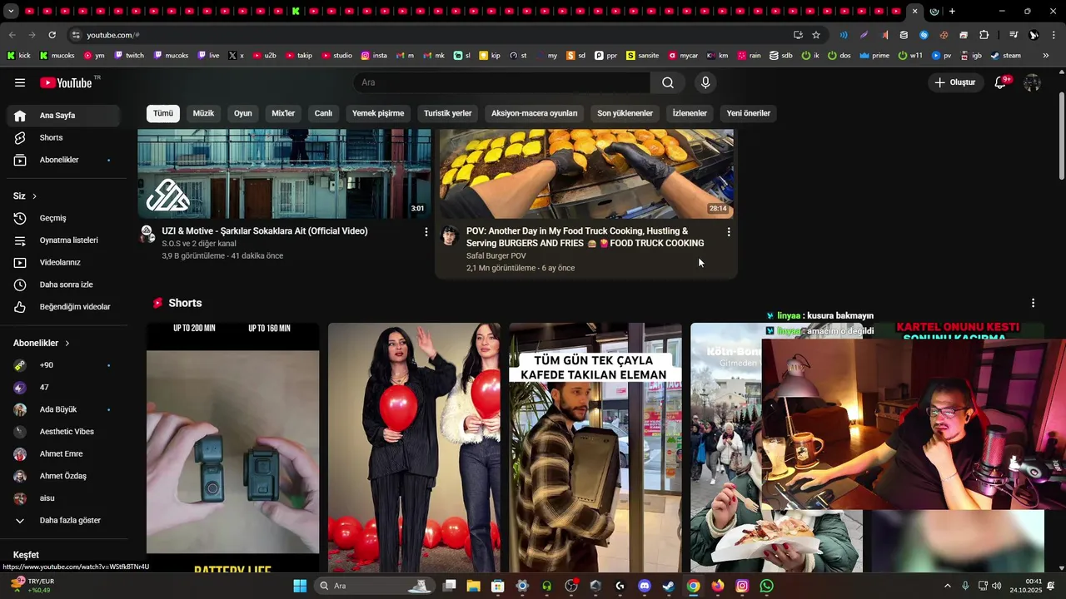Open the food truck POV video thumbnail

(586, 174)
